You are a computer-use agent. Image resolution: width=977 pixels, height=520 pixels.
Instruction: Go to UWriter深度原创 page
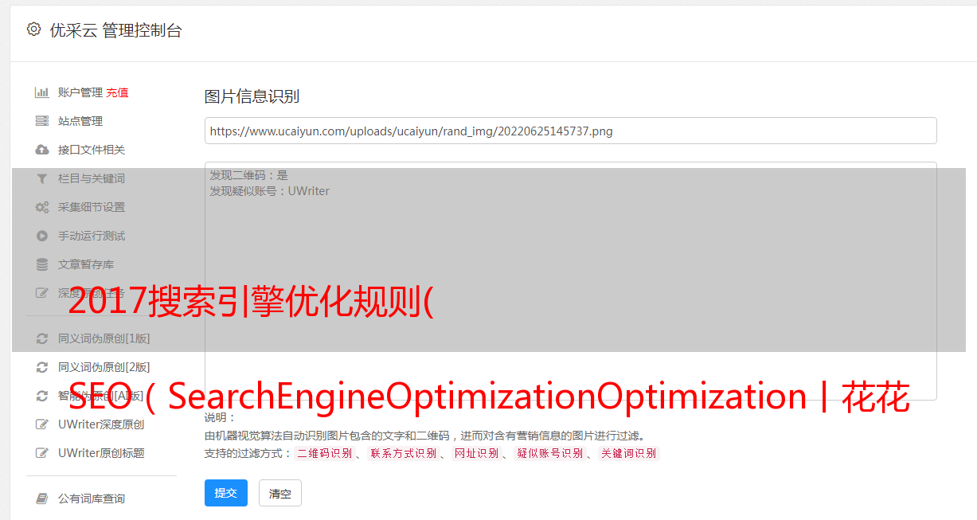(x=101, y=424)
